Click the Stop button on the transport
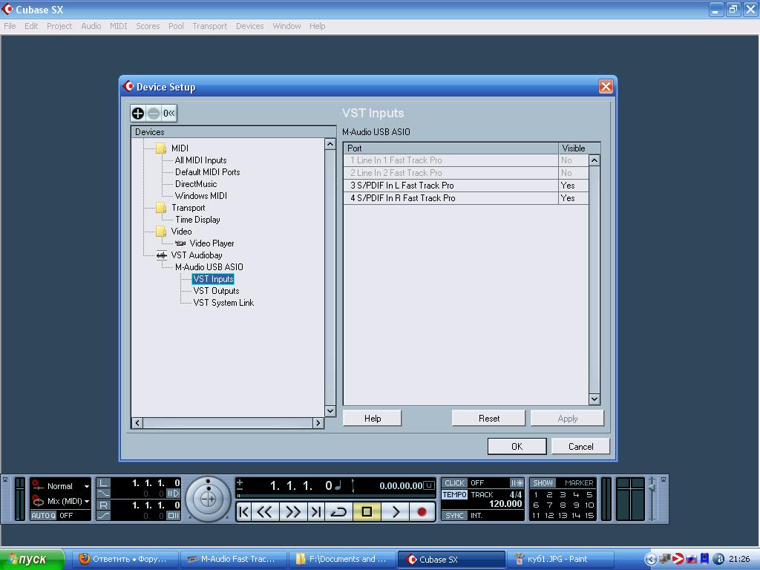The image size is (760, 570). coord(367,511)
